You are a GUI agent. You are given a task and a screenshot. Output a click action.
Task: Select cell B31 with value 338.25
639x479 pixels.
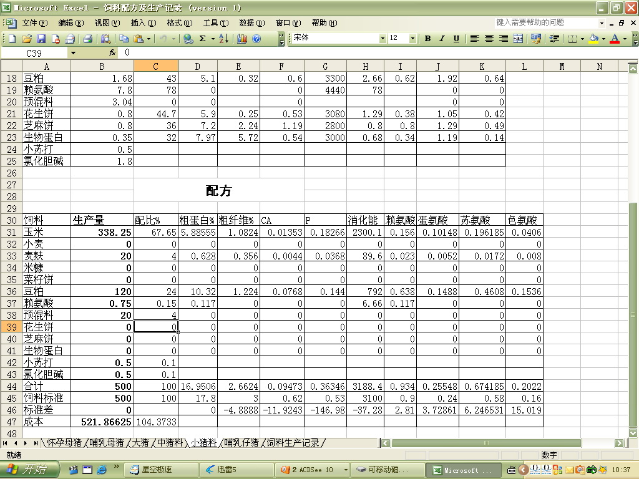coord(102,232)
